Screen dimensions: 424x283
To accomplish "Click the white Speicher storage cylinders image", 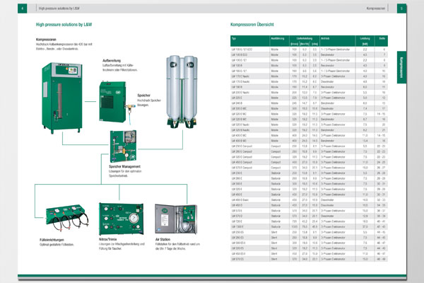I will coord(177,83).
